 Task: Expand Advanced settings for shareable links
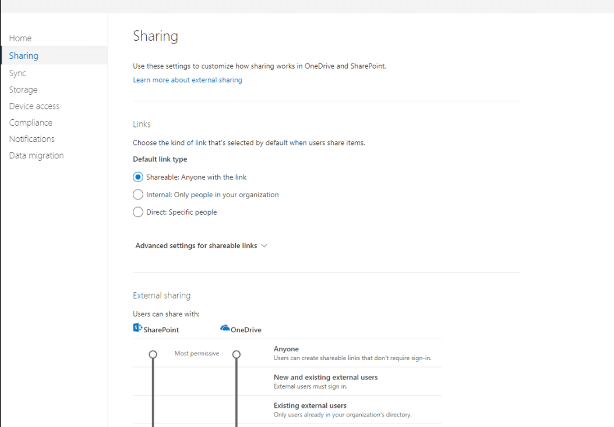pos(196,245)
